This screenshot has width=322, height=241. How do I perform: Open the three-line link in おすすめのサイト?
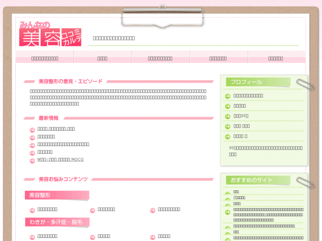pos(268,215)
